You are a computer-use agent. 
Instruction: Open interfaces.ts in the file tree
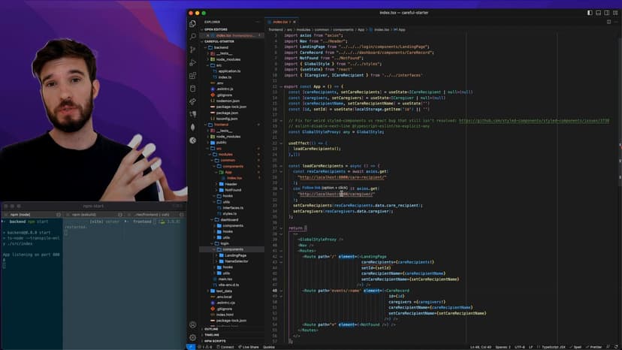(232, 207)
